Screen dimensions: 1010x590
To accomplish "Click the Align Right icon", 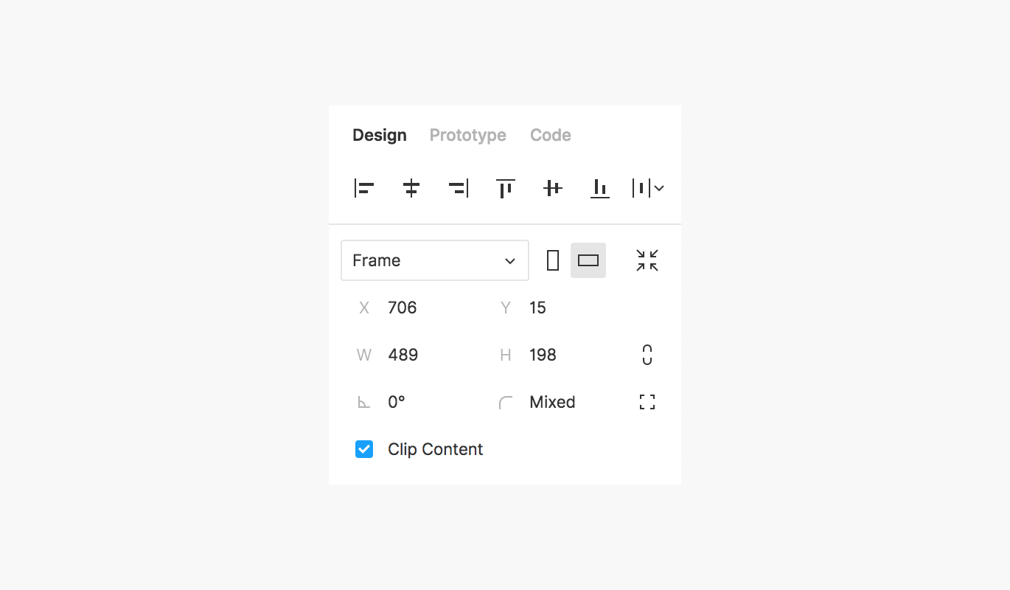I will click(x=459, y=188).
